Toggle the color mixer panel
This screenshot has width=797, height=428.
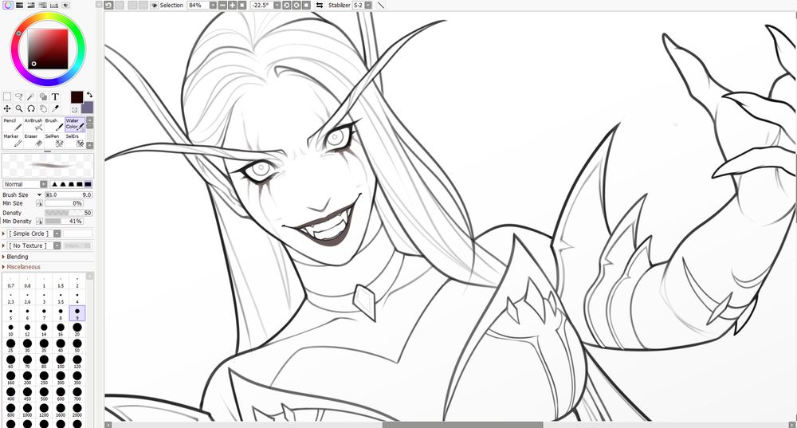pos(43,5)
